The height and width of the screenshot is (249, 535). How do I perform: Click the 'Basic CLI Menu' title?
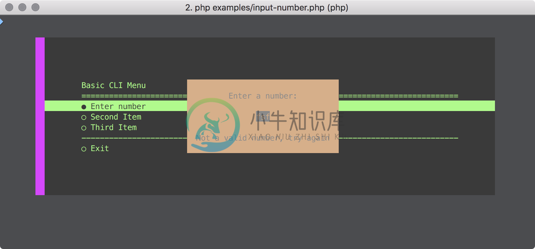pyautogui.click(x=114, y=85)
